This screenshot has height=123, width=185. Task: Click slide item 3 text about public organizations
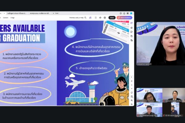click(x=22, y=96)
